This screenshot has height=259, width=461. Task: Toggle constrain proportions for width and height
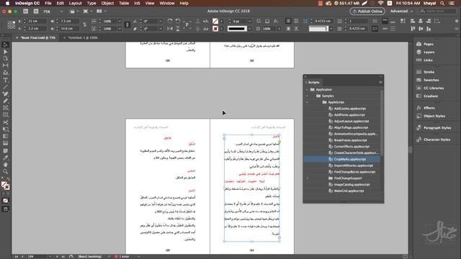[85, 25]
